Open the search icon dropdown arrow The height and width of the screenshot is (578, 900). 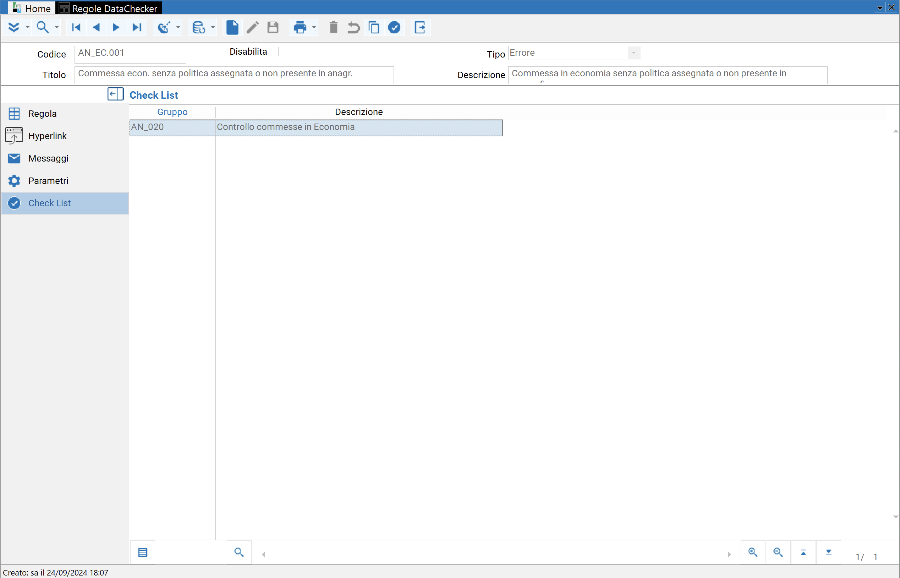pyautogui.click(x=57, y=27)
